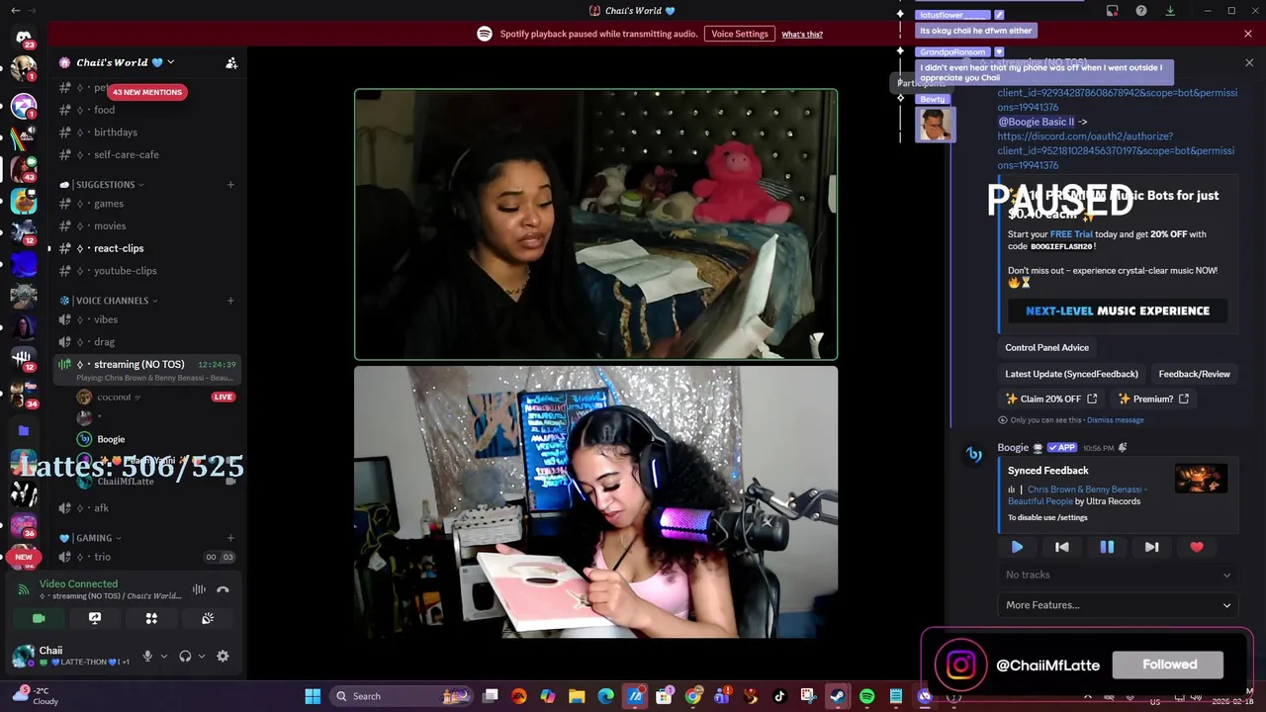Click Latest Update (SyncedFeedback) button

[x=1071, y=374]
